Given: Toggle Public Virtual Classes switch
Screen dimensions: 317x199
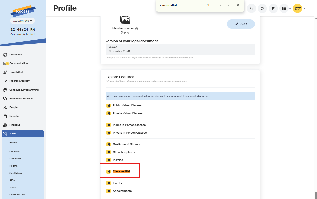Looking at the screenshot, I should [x=108, y=106].
